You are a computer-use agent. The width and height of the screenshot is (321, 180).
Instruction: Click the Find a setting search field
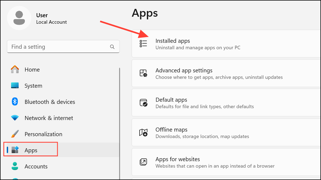(54, 47)
